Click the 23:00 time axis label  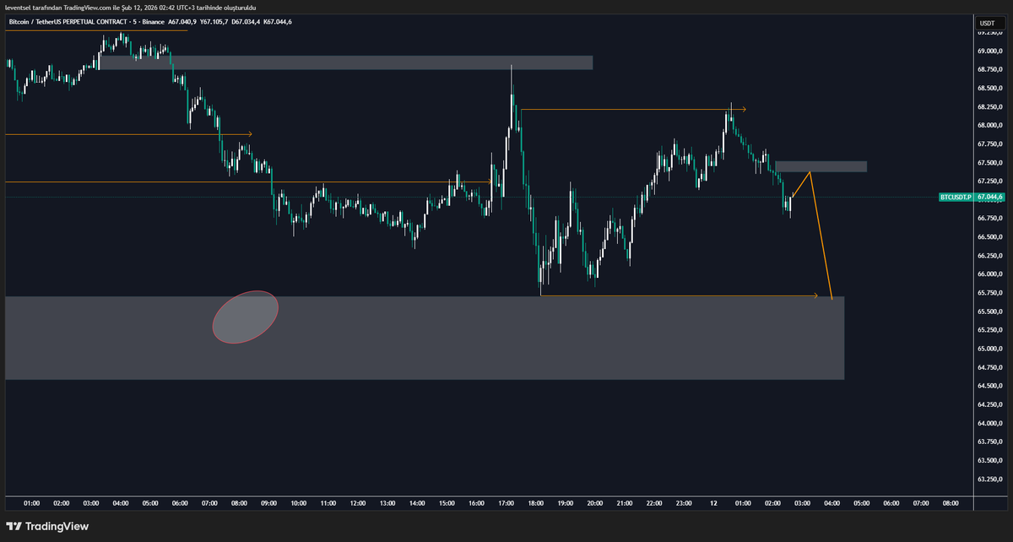684,503
